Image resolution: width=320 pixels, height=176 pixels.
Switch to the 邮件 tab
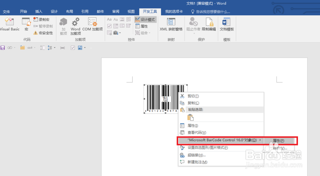100,11
